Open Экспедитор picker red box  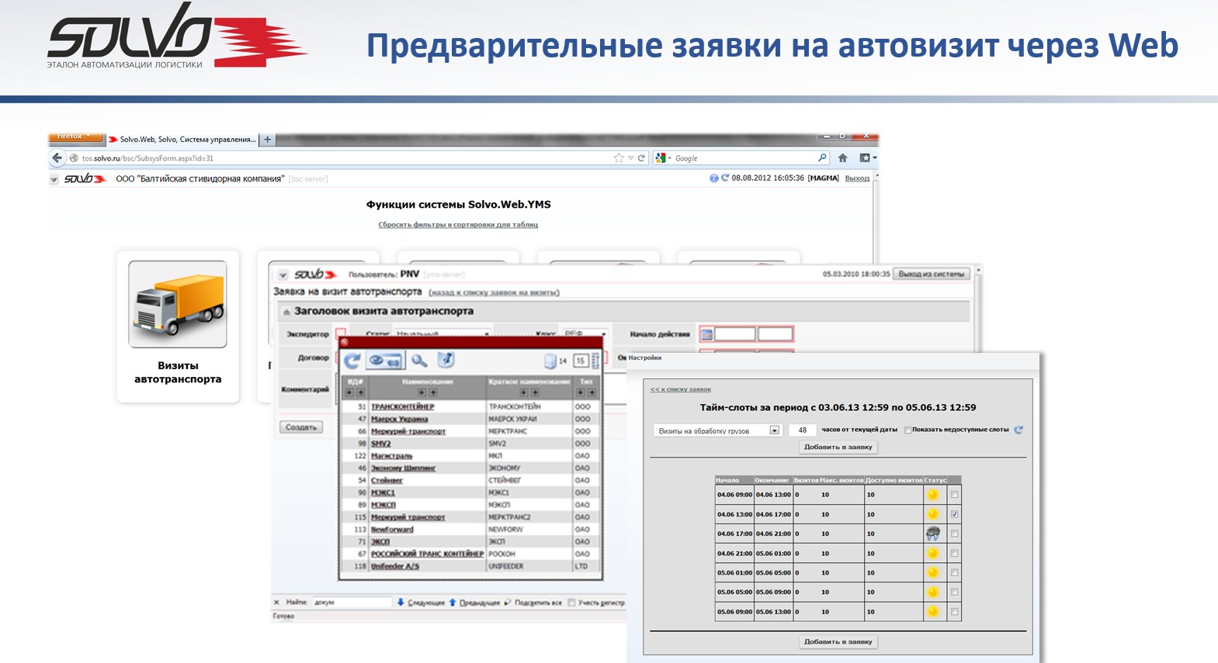(340, 333)
